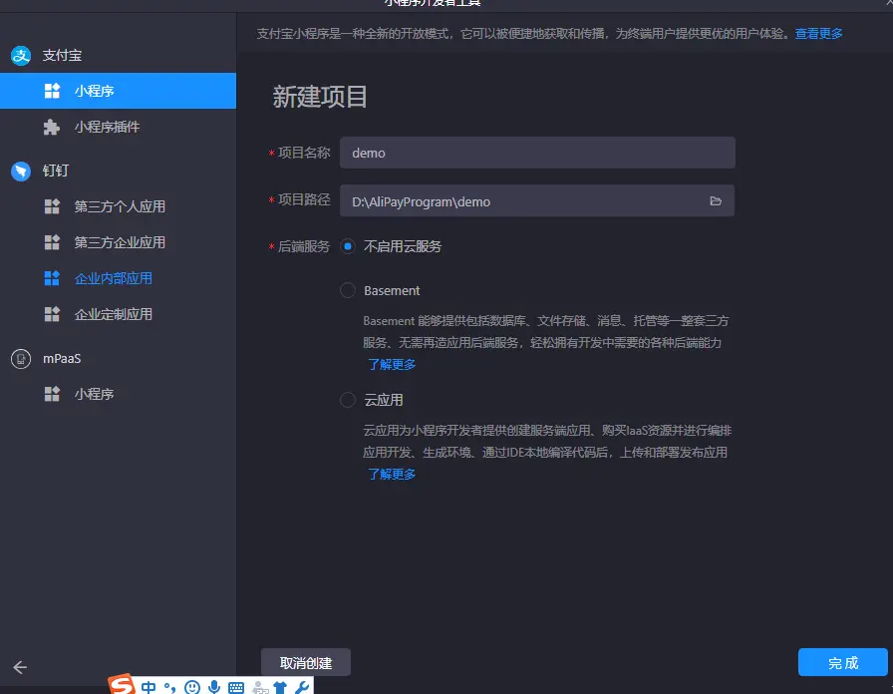893x694 pixels.
Task: Click the 完成 button
Action: tap(843, 662)
